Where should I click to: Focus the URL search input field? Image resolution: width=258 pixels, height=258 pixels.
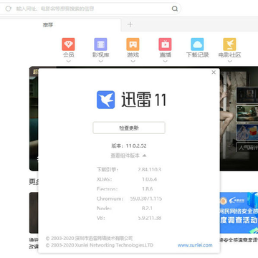(x=92, y=9)
